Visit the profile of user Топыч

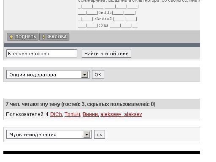[x=72, y=114]
